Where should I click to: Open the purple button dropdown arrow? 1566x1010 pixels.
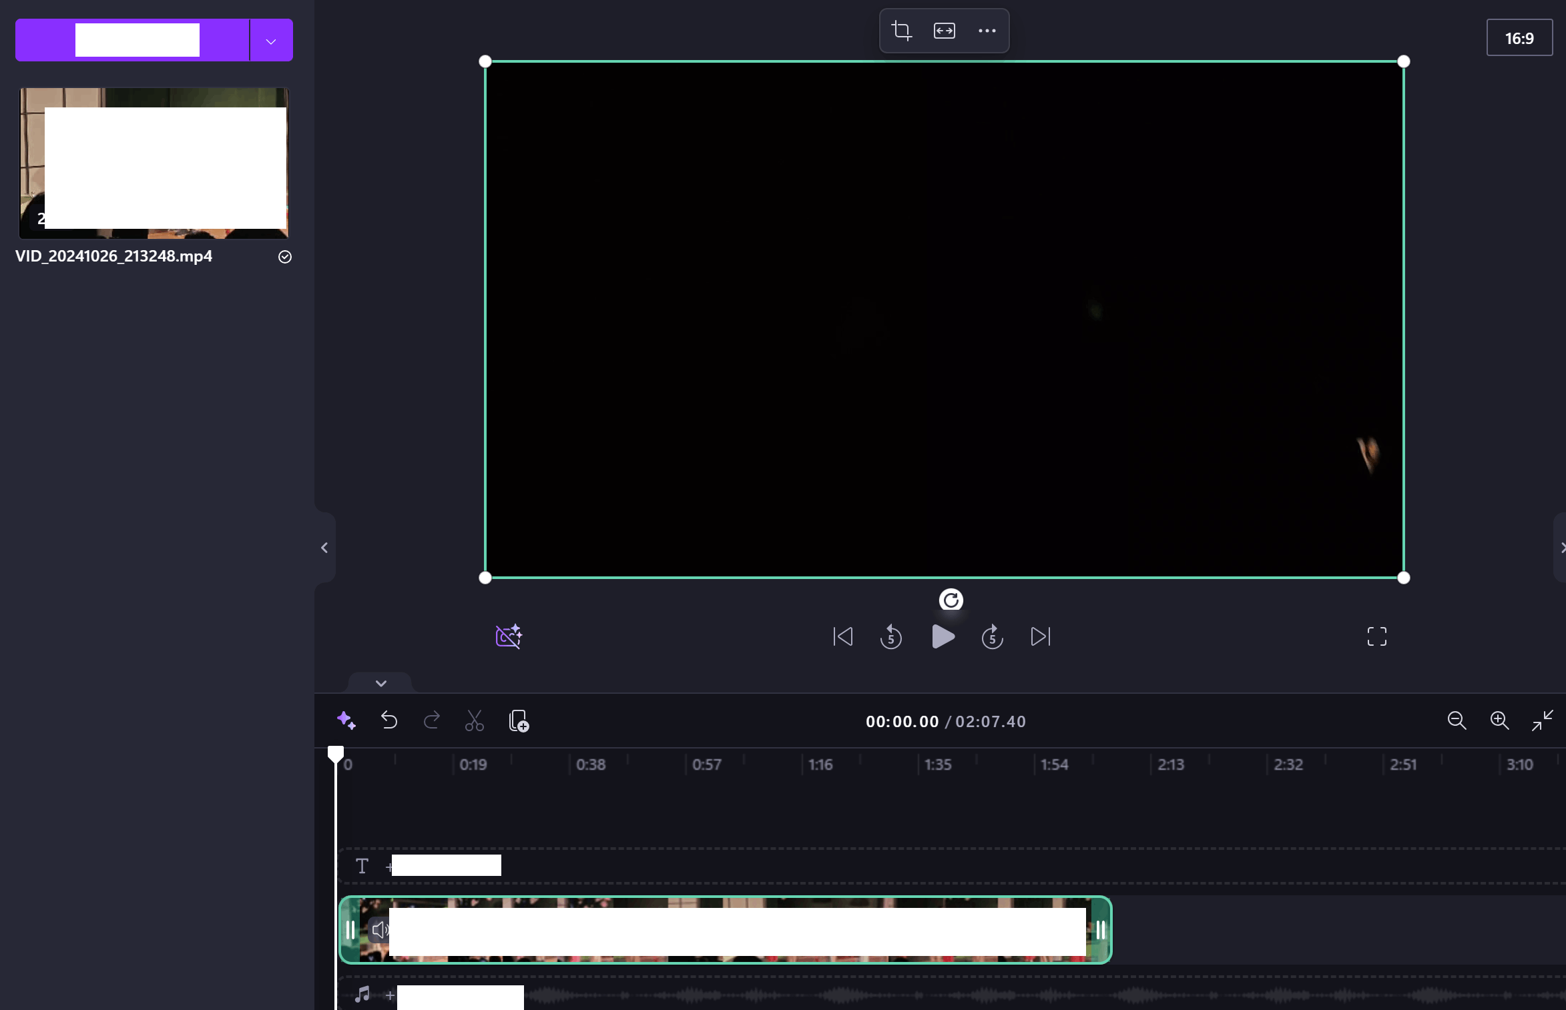(271, 41)
